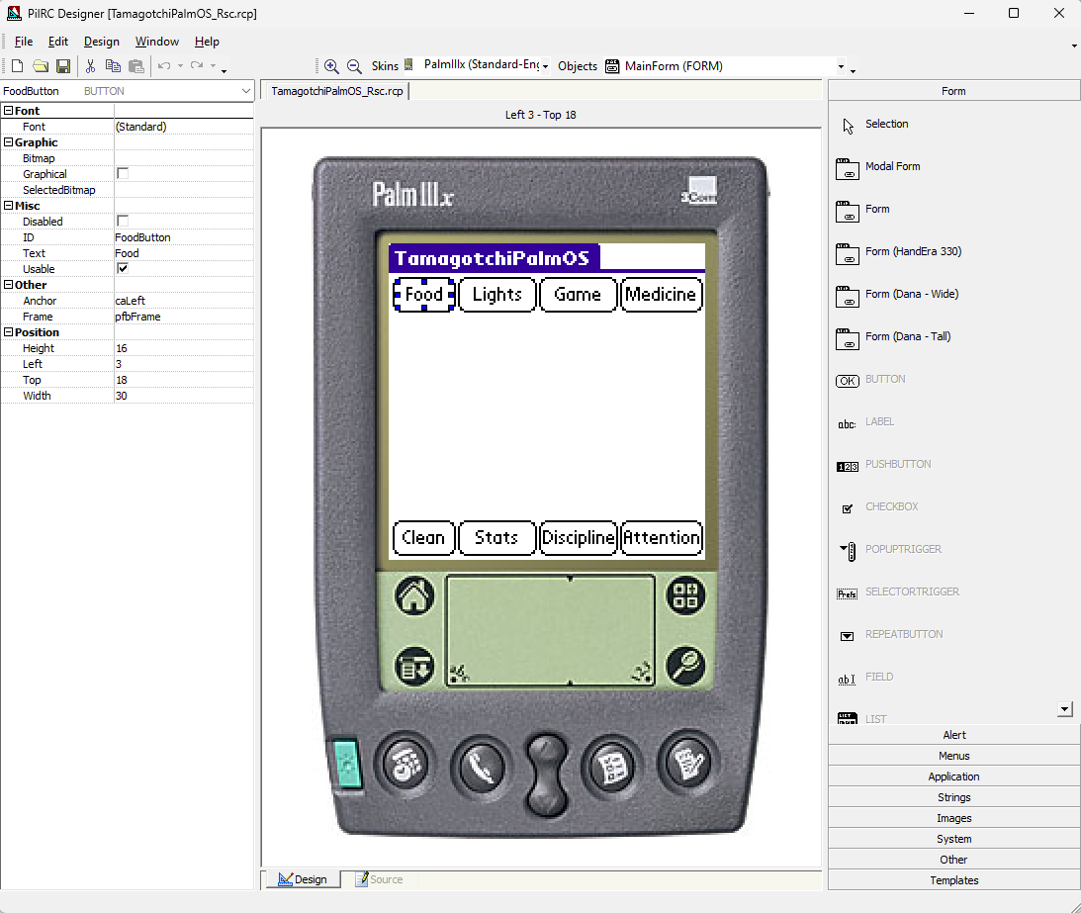1081x913 pixels.
Task: Expand the Application palette section
Action: [x=954, y=776]
